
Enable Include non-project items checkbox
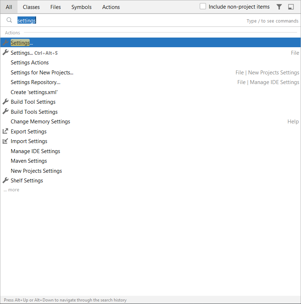(203, 6)
